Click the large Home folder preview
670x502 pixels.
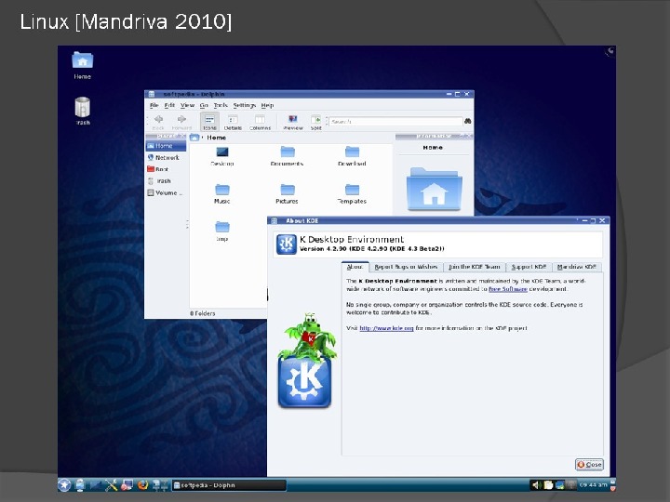(435, 189)
